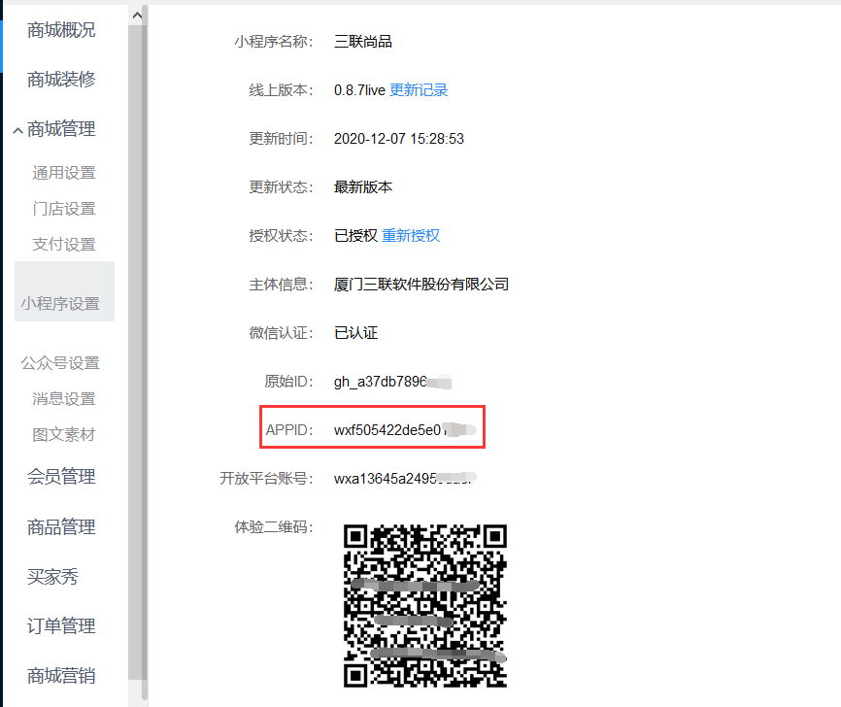This screenshot has width=841, height=707.
Task: Open 订单管理 section
Action: (x=61, y=626)
